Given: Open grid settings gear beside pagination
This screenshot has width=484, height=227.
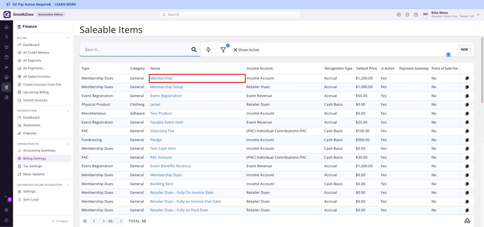Looking at the screenshot, I should point(85,221).
